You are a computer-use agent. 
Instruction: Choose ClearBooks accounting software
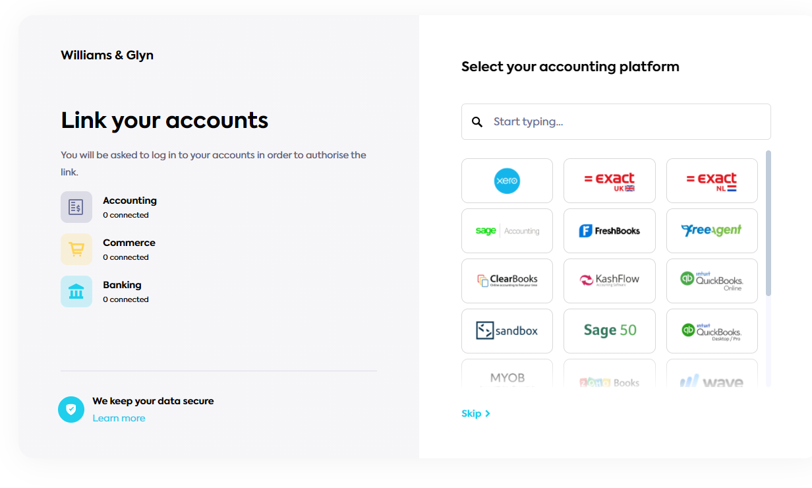(x=507, y=281)
